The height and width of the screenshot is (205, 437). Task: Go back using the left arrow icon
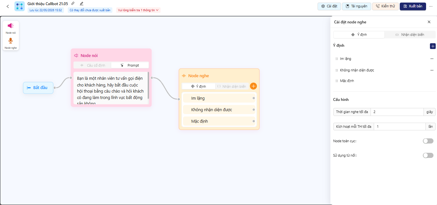(8, 6)
